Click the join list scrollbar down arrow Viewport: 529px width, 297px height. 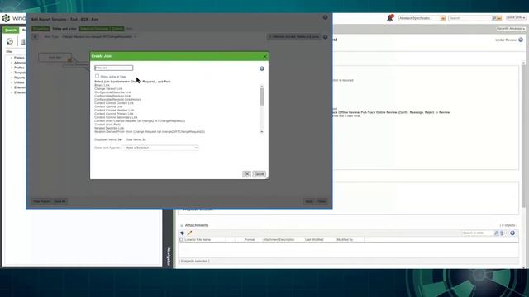click(262, 132)
